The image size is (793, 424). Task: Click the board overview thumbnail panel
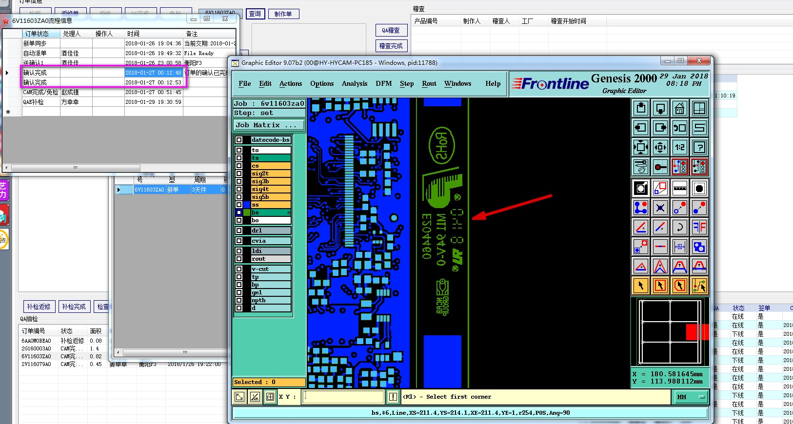[x=670, y=332]
